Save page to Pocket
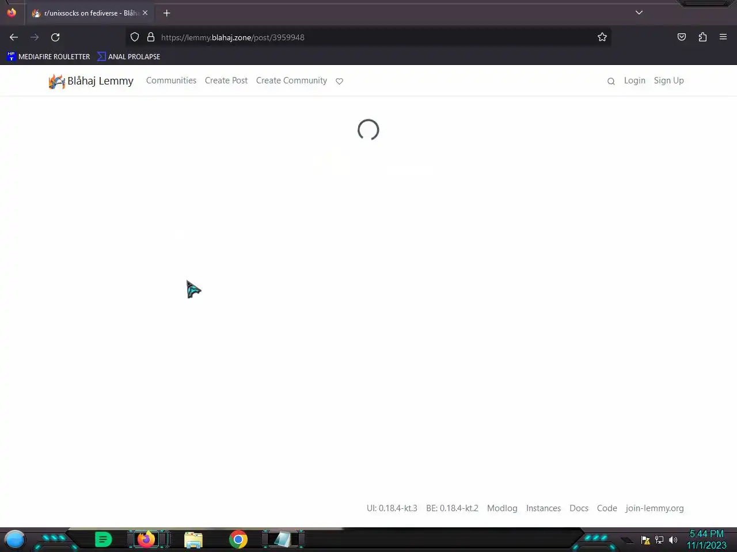Image resolution: width=737 pixels, height=552 pixels. pos(682,37)
